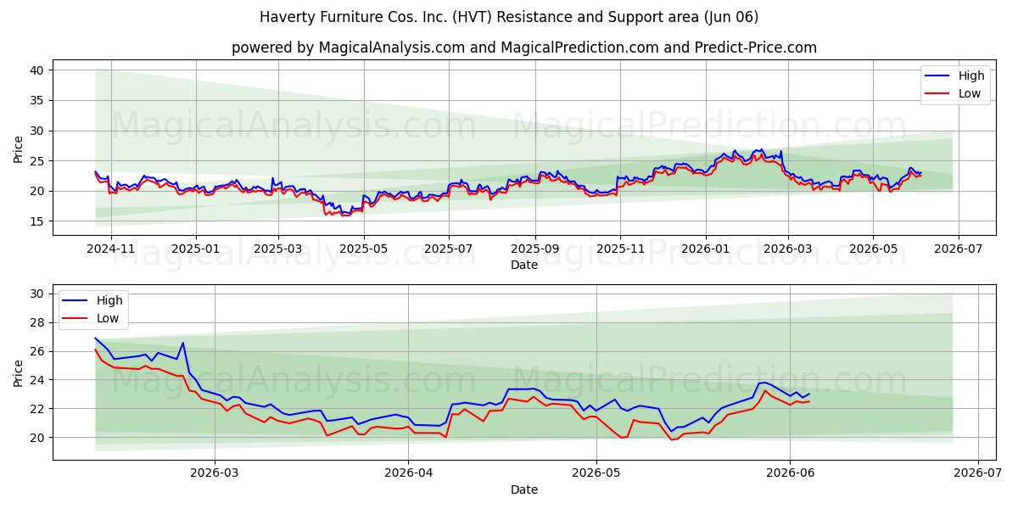Click the '2026-03' date tick on bottom chart

[x=214, y=475]
